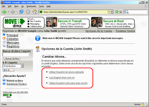Click the Firefox throbber activity icon
The image size is (149, 107).
(x=146, y=6)
